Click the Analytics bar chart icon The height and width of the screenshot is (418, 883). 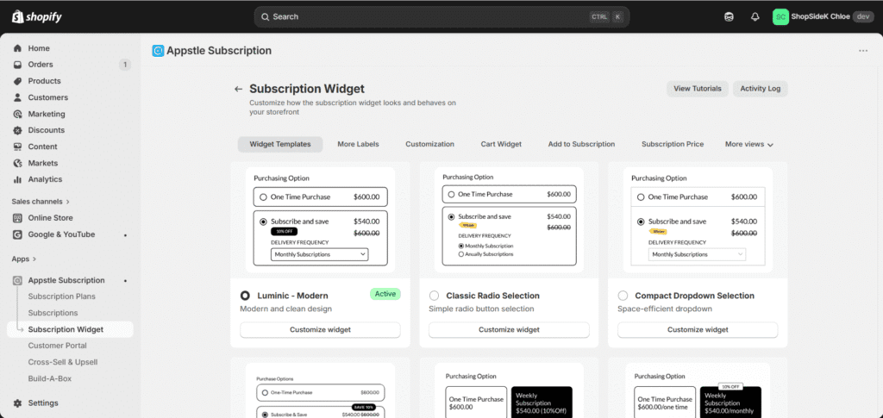[17, 179]
